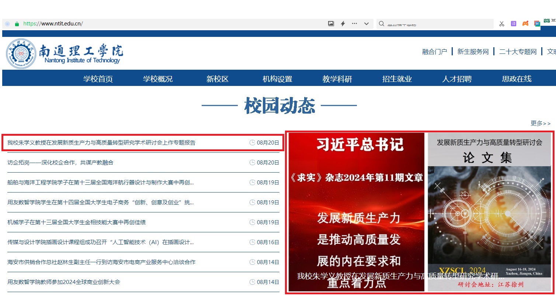The height and width of the screenshot is (298, 556).
Task: Click the picture mode icon in address bar
Action: (331, 24)
